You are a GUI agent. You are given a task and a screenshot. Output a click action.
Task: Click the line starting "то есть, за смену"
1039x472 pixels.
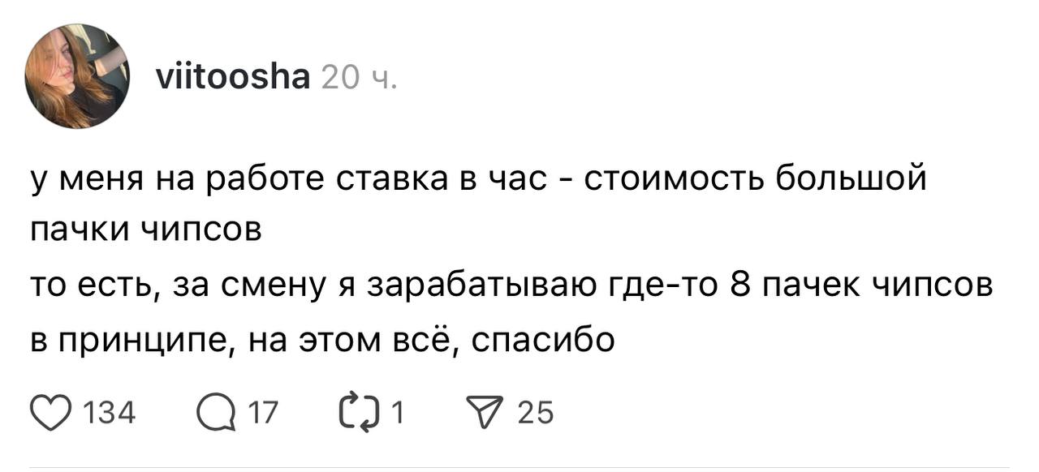[511, 287]
